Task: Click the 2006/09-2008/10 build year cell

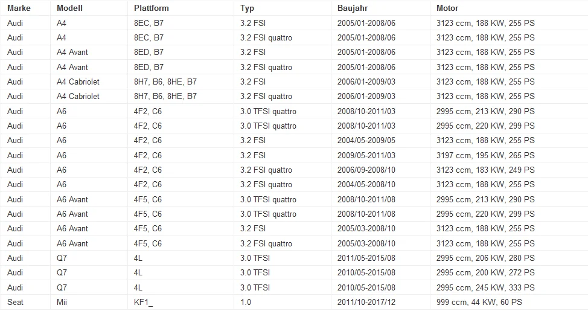Action: pyautogui.click(x=366, y=170)
